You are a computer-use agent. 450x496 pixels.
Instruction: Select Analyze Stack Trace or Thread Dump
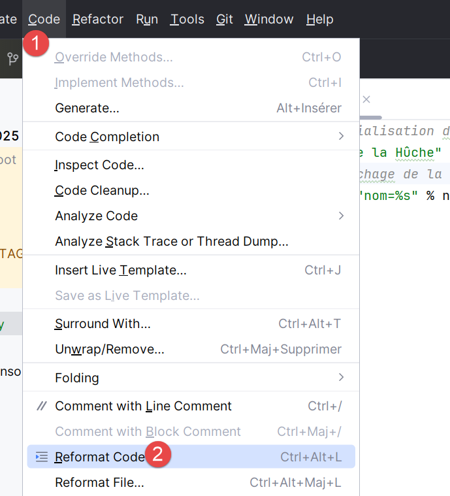tap(171, 242)
